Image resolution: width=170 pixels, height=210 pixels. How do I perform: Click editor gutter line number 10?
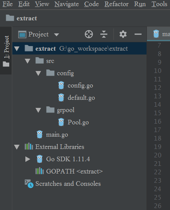[x=158, y=71]
